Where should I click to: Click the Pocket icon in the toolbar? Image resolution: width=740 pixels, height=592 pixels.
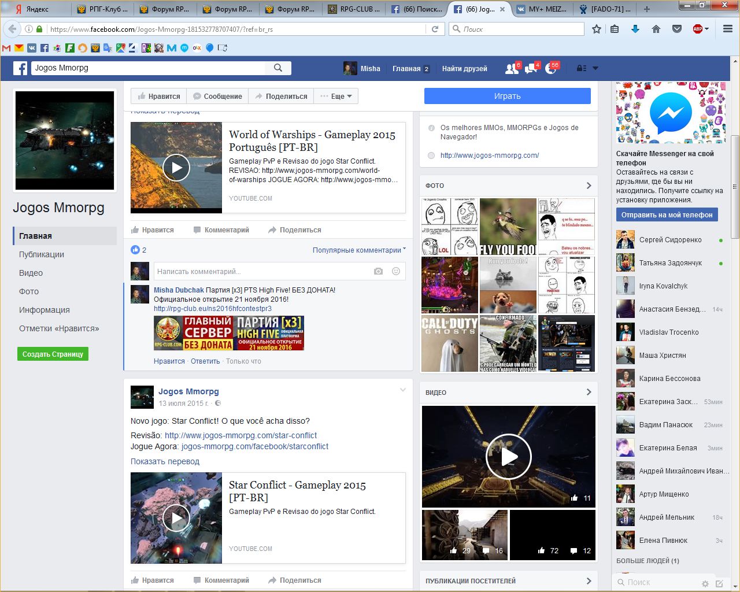click(x=677, y=29)
